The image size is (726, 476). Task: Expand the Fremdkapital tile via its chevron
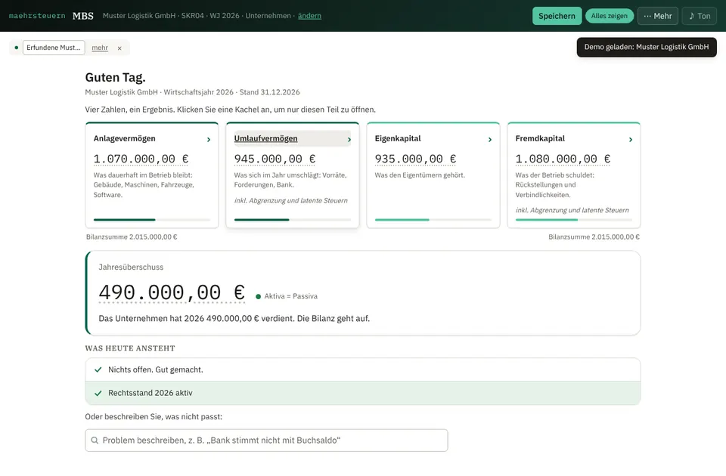point(631,139)
